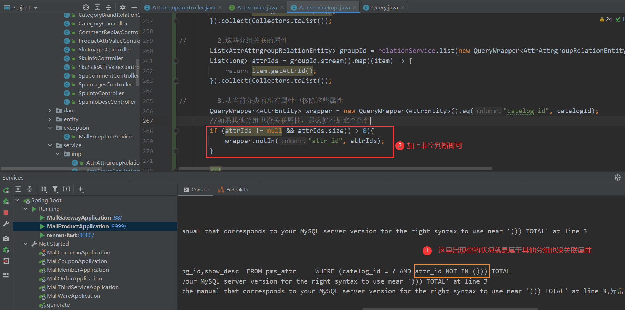Collapse the Not Started group

[x=25, y=244]
